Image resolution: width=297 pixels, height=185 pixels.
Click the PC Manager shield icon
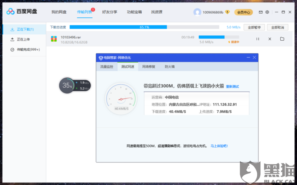click(101, 58)
